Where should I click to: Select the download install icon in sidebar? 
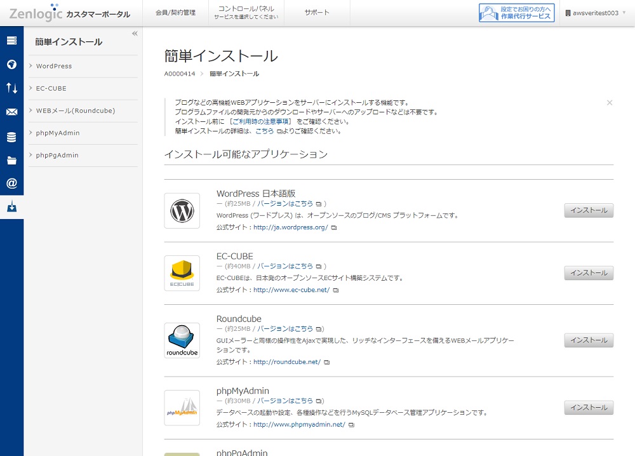click(x=11, y=207)
